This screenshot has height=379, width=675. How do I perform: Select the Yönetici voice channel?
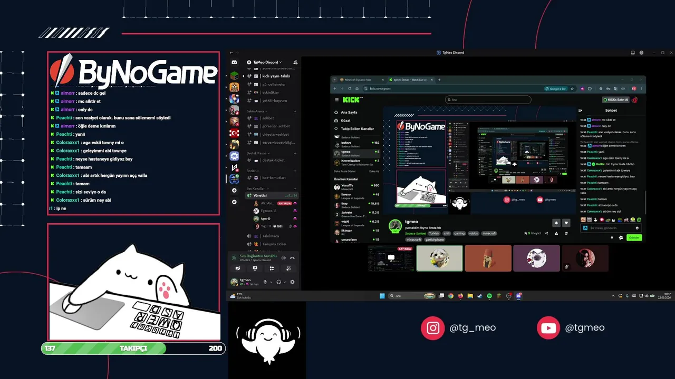[x=272, y=195]
